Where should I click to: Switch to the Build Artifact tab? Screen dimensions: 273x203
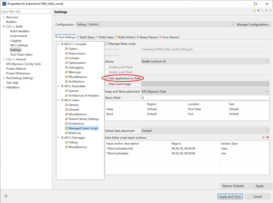tap(125, 37)
